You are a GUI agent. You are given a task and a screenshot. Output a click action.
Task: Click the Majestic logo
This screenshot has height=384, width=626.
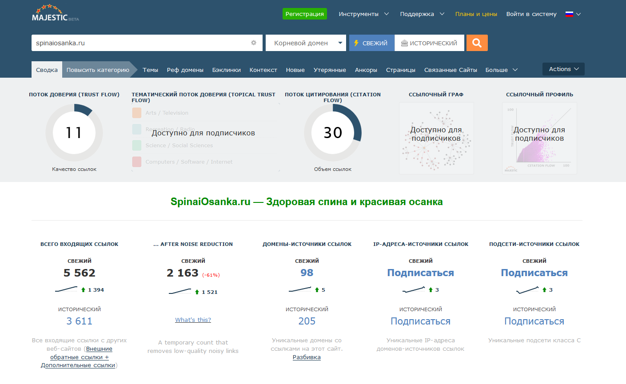coord(56,13)
